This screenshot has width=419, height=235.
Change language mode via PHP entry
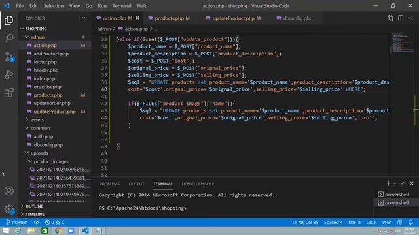click(x=386, y=222)
